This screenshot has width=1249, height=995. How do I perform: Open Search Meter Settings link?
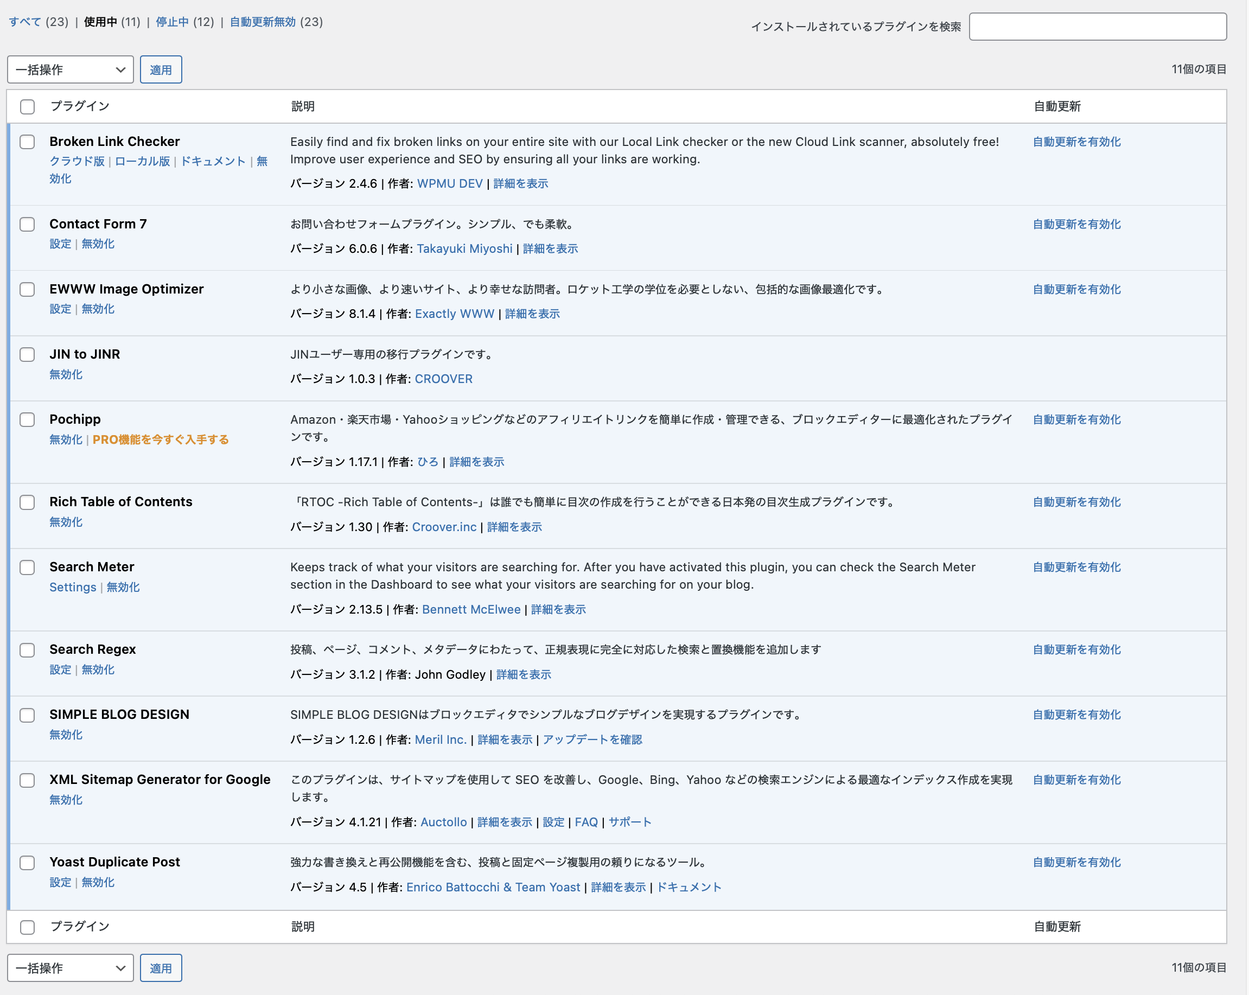pos(73,587)
